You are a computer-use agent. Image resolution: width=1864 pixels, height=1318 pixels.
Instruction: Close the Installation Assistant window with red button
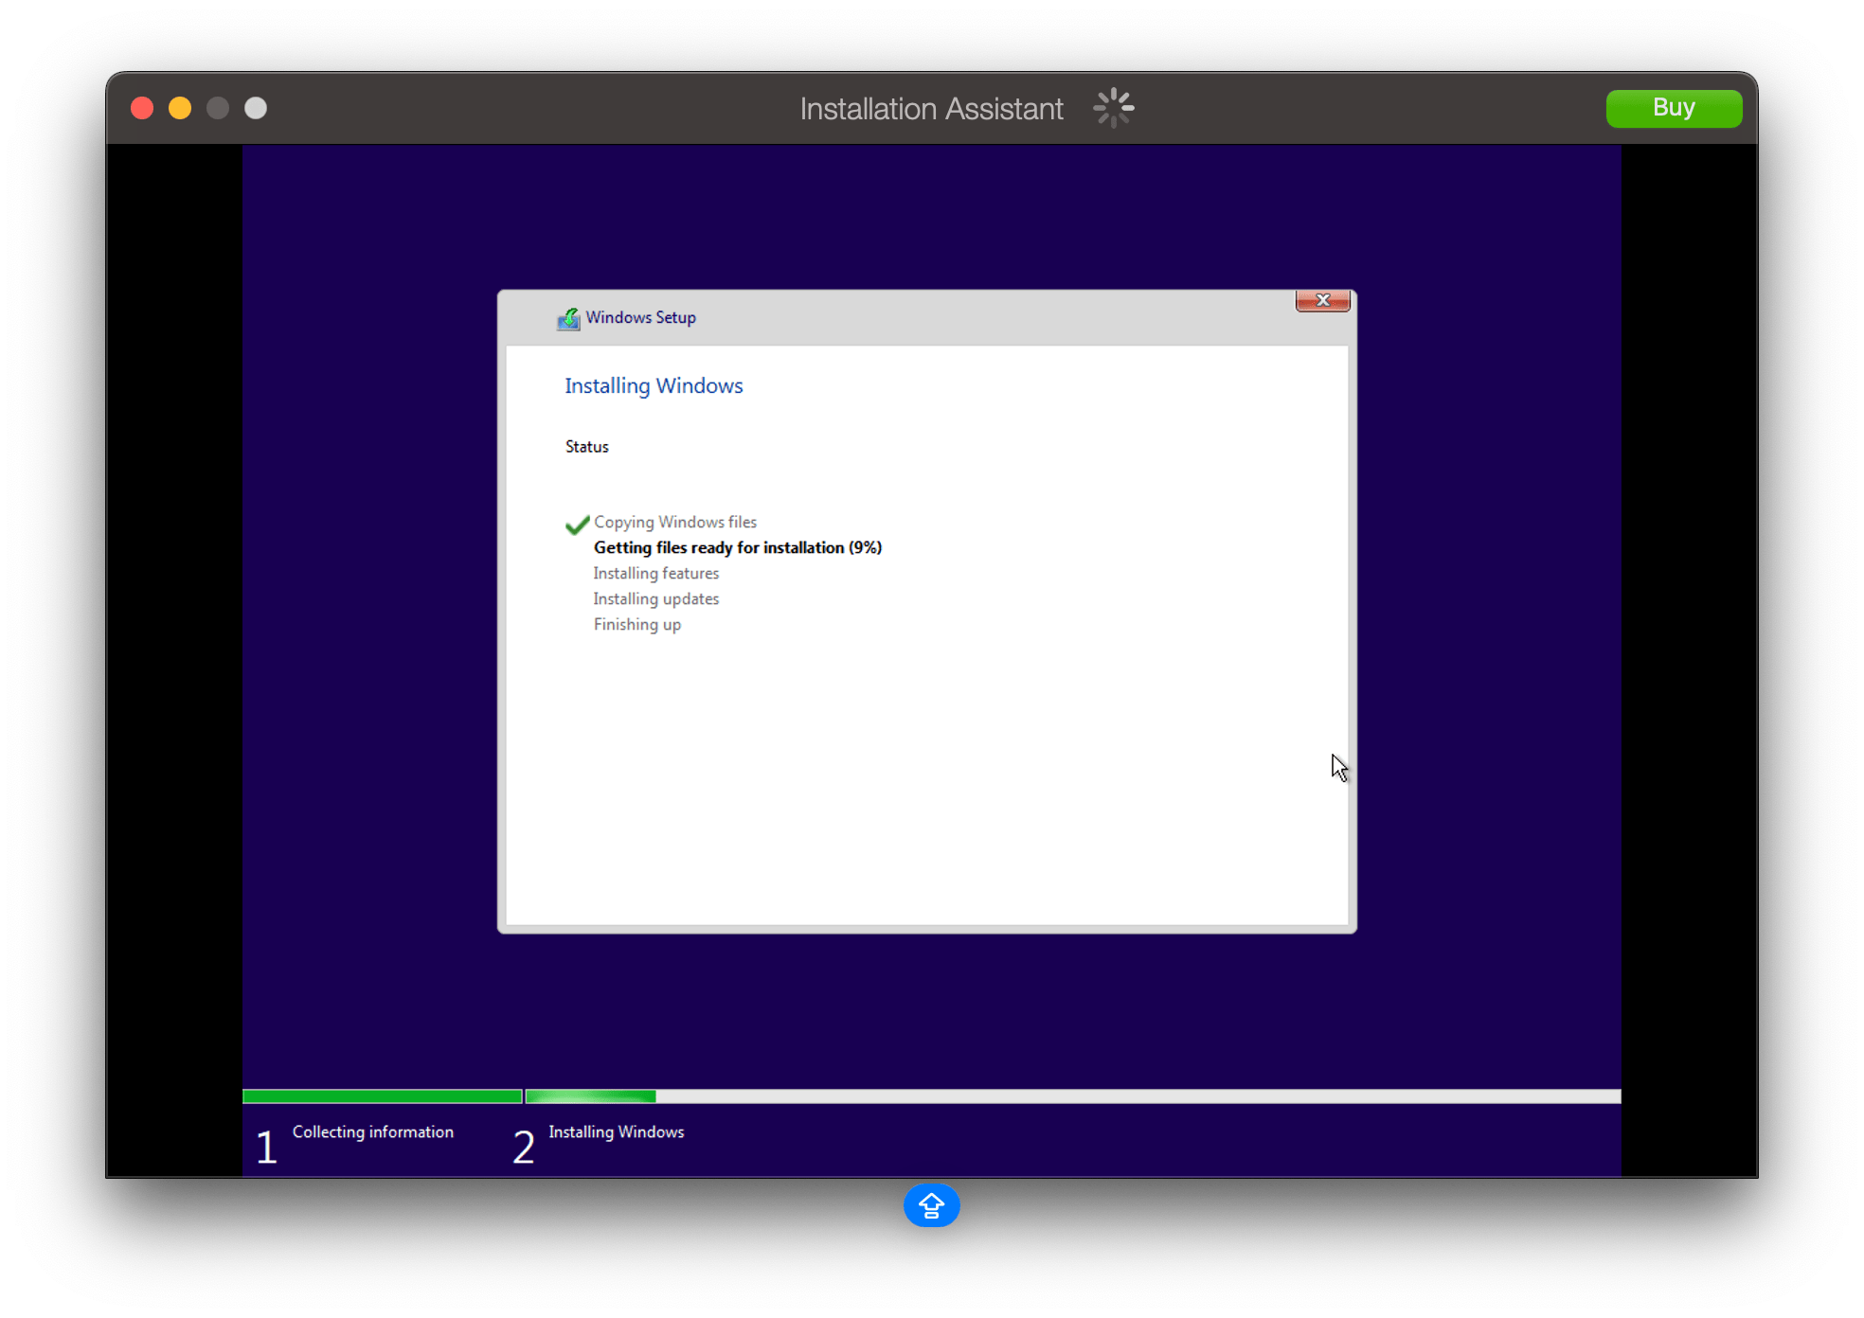pyautogui.click(x=142, y=108)
